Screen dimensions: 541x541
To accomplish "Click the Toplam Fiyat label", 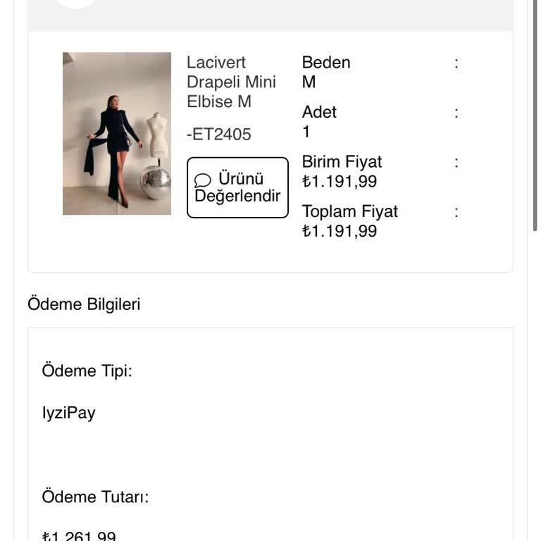I will coord(350,211).
